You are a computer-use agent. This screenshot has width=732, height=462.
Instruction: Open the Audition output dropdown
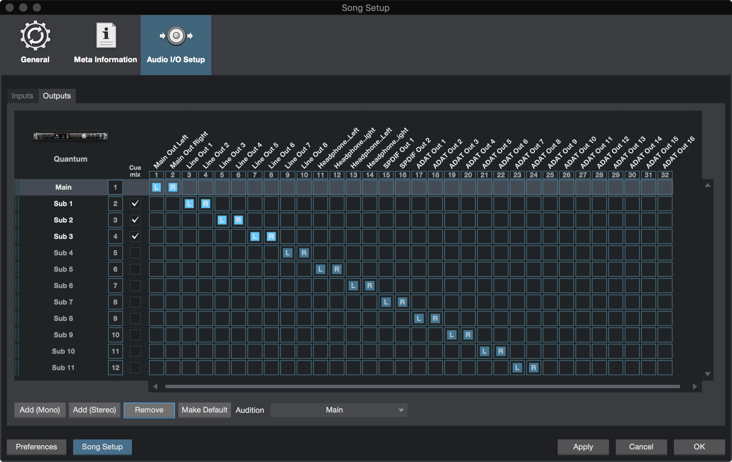pos(339,410)
